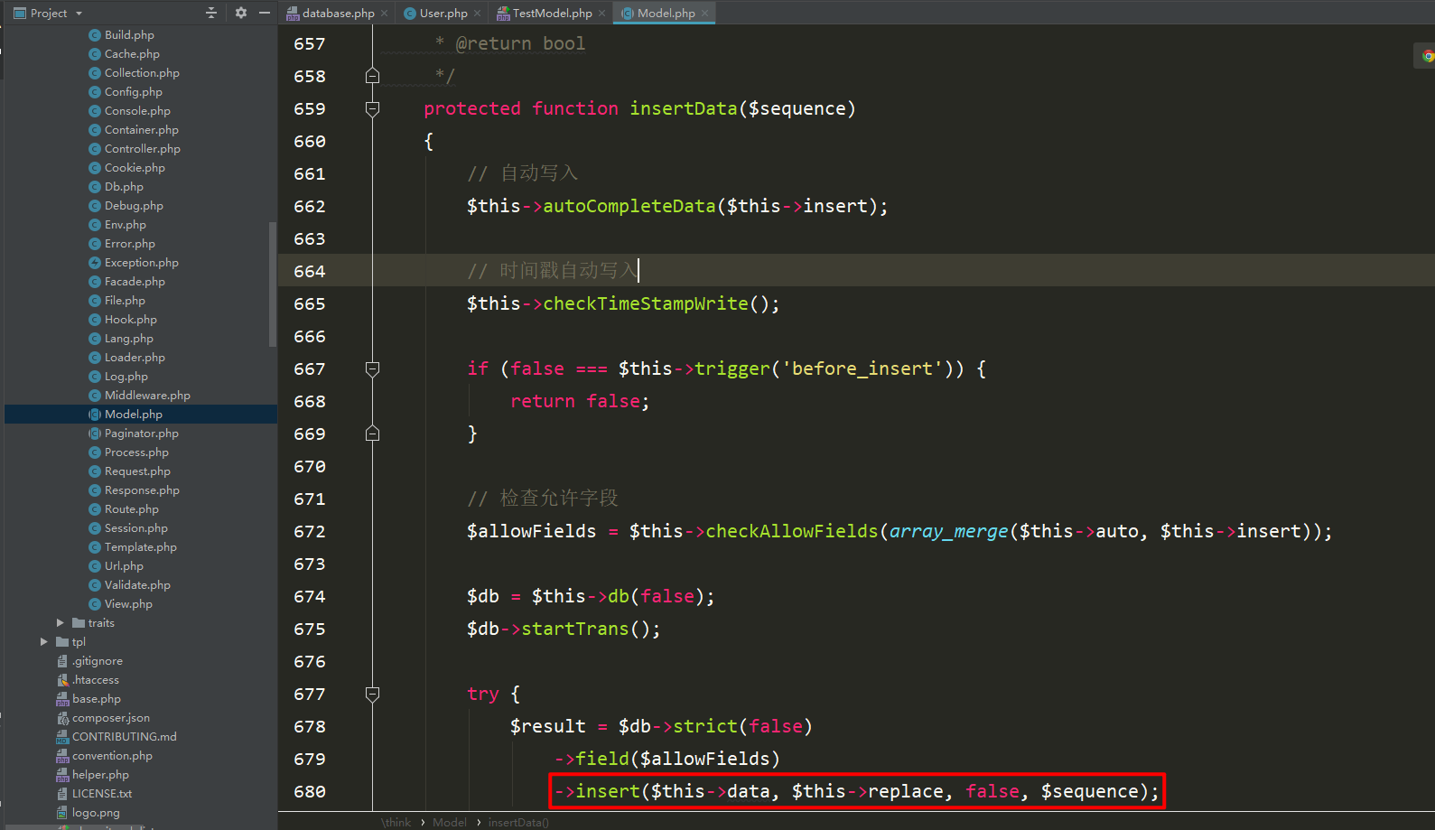1435x830 pixels.
Task: Close the User.php tab
Action: [478, 13]
